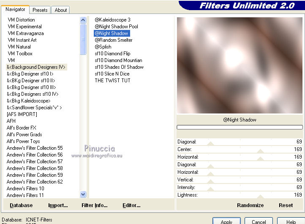Select VM Natural category

coord(19,47)
